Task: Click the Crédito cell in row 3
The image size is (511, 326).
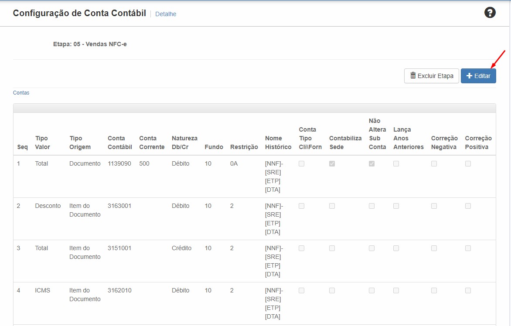Action: point(181,248)
